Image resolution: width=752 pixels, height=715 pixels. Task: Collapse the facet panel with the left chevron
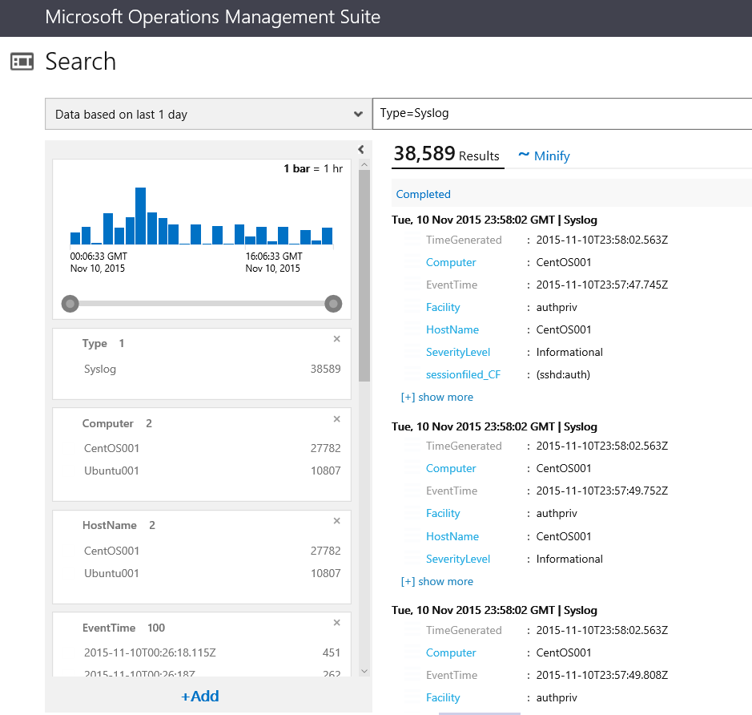point(361,149)
